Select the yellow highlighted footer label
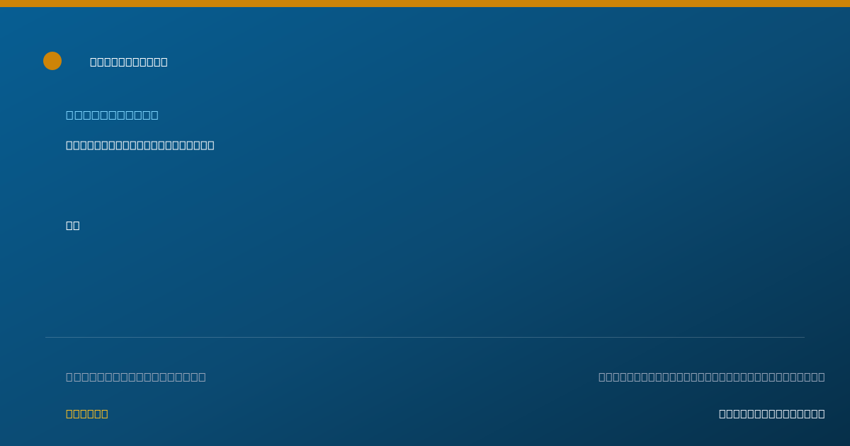The width and height of the screenshot is (850, 446). click(87, 413)
